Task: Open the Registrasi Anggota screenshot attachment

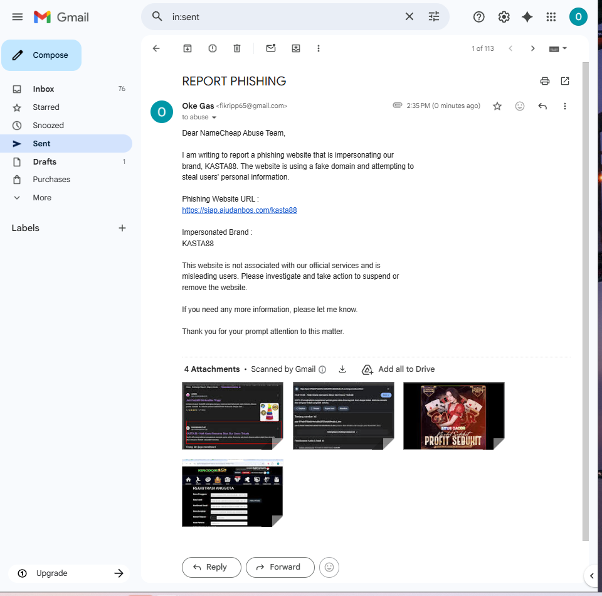Action: 233,493
